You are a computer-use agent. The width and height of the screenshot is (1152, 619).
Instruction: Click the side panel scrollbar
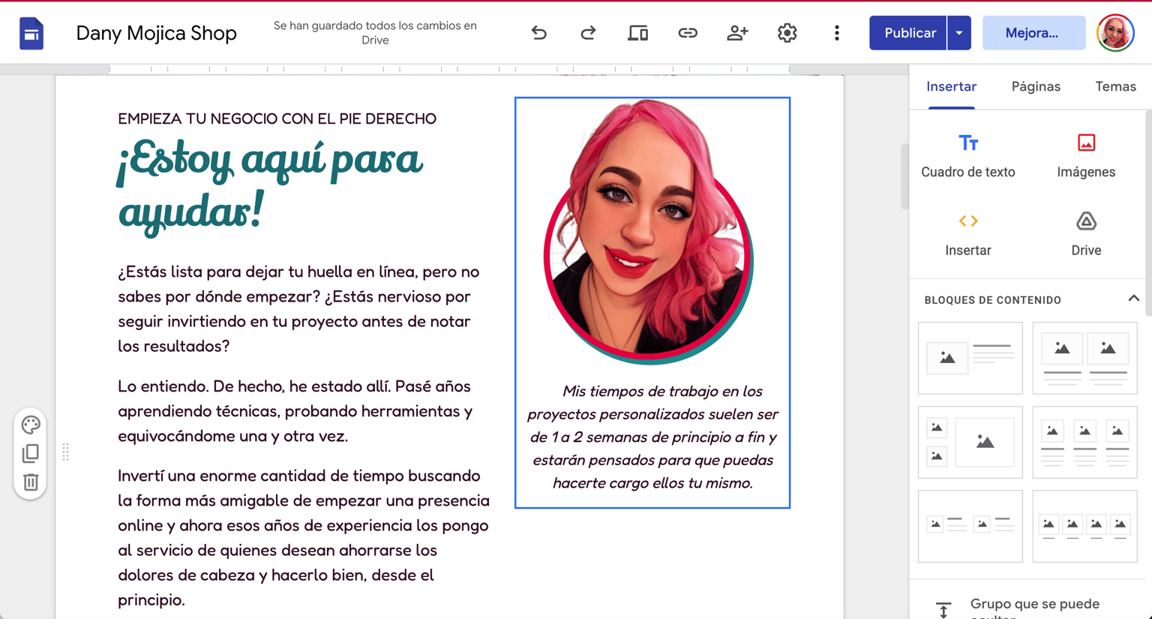tap(1147, 214)
